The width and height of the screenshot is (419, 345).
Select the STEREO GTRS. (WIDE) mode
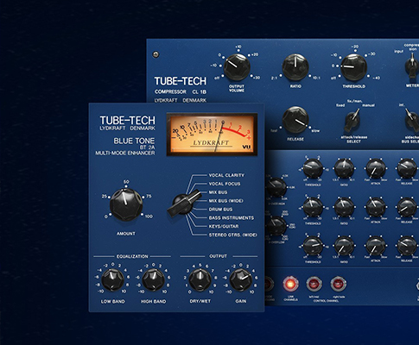click(233, 235)
